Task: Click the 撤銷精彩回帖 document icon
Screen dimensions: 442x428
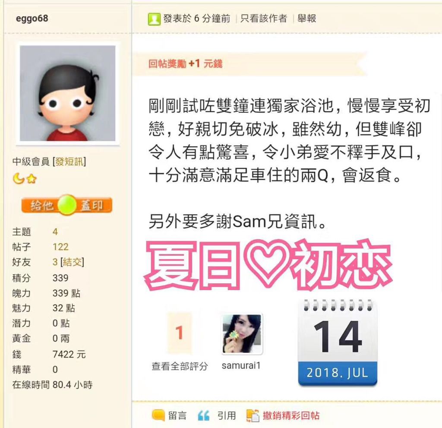Action: coord(253,415)
